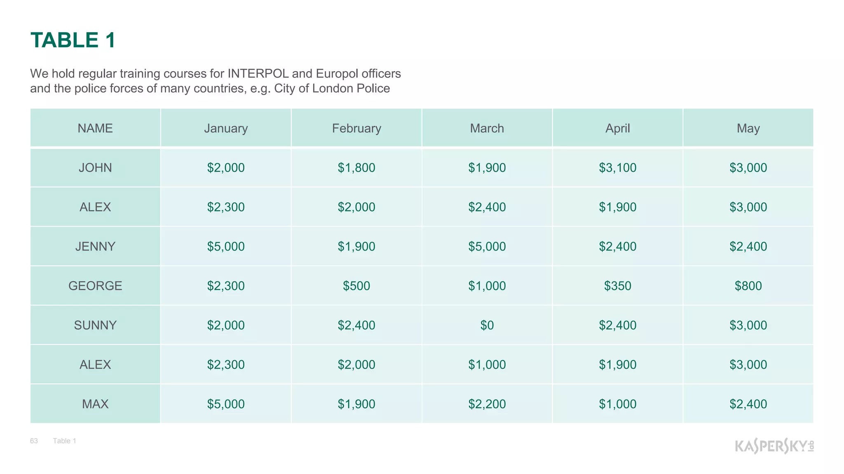Image resolution: width=844 pixels, height=474 pixels.
Task: Select Max's March value $2,200
Action: pyautogui.click(x=487, y=404)
